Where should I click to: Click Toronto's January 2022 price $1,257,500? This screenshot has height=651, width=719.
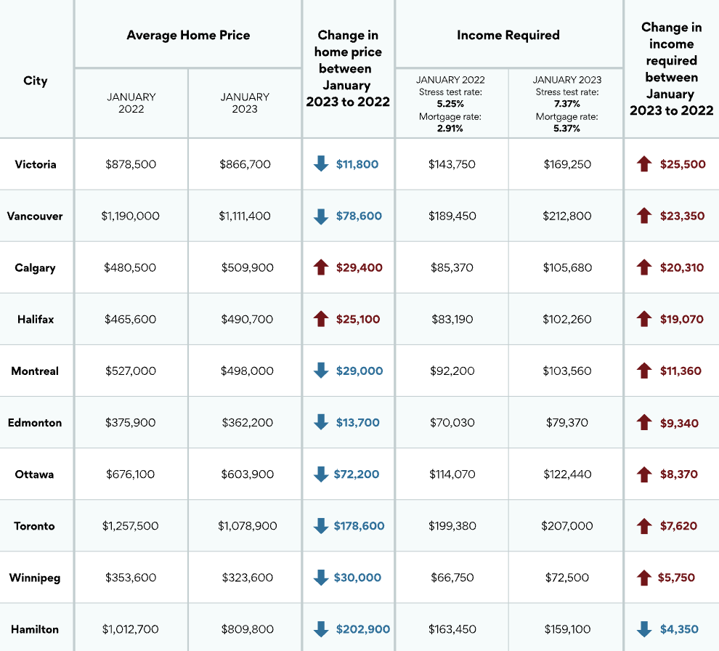pos(131,526)
